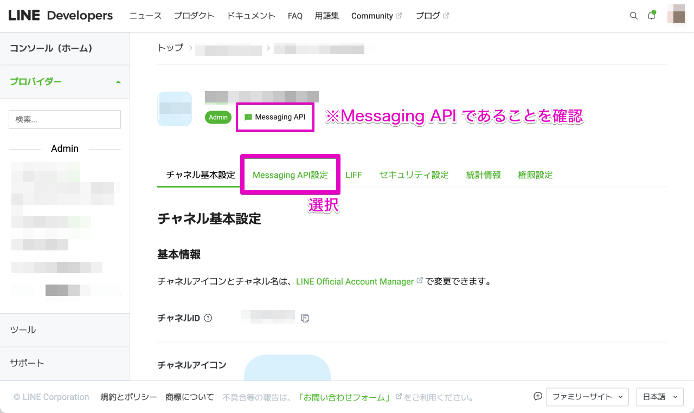Switch to the セキュリティ設定 tab
The width and height of the screenshot is (694, 413).
pos(414,175)
